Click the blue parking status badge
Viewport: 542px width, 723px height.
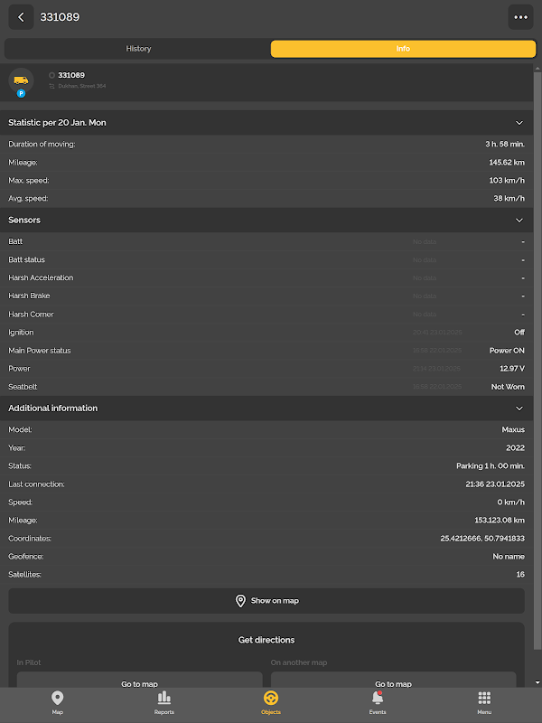point(21,94)
